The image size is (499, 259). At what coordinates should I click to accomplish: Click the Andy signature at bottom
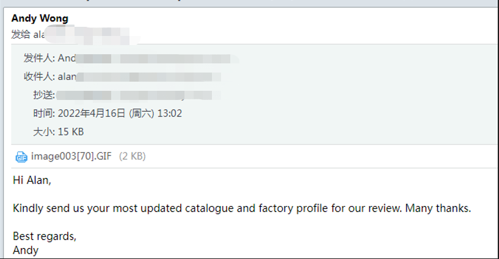point(26,250)
